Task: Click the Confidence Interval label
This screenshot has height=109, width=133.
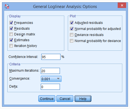Action: pos(23,57)
